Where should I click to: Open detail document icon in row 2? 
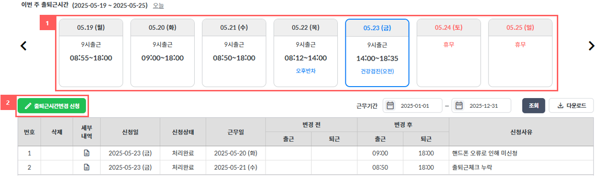(87, 167)
